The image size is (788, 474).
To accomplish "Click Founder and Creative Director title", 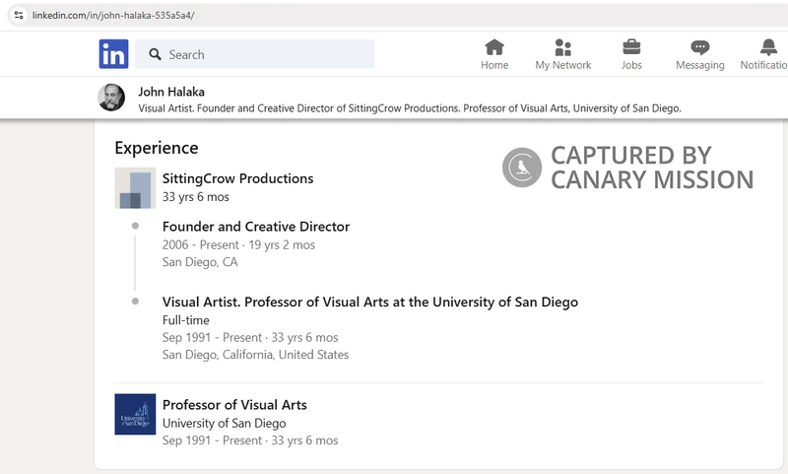I will point(256,227).
